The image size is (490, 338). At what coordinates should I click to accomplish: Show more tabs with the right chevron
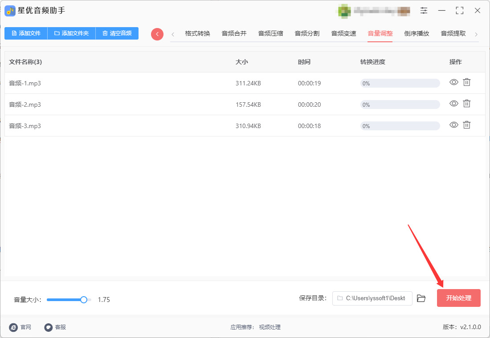476,34
